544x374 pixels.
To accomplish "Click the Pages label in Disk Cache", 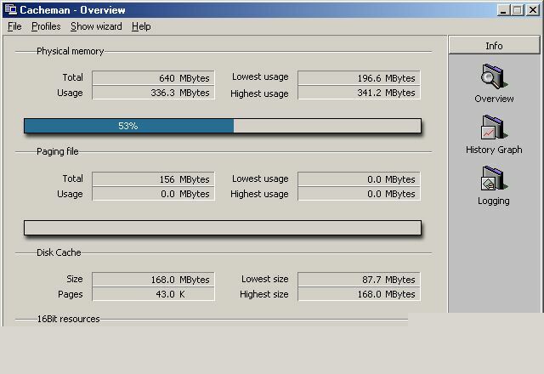I will click(x=71, y=294).
